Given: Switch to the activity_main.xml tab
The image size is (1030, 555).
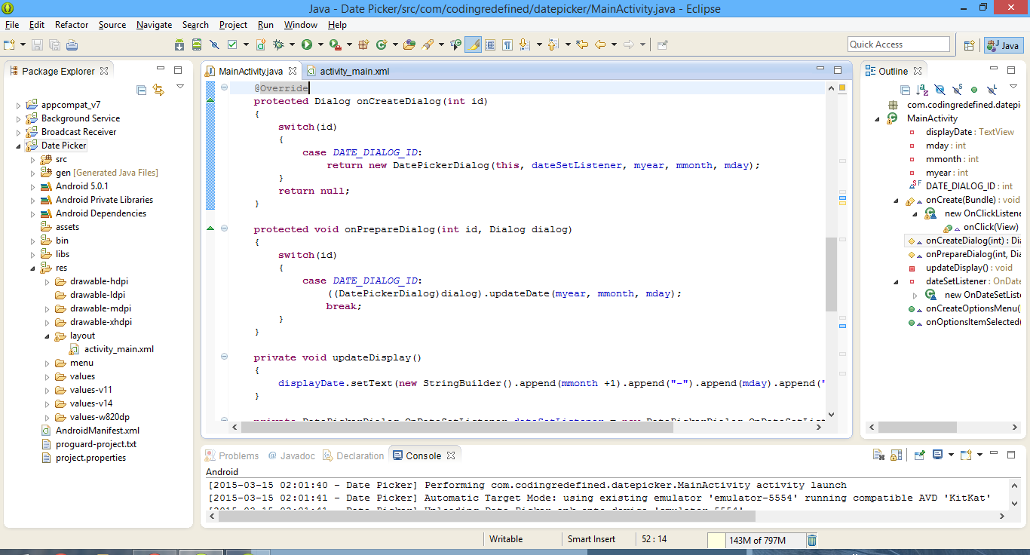Looking at the screenshot, I should tap(354, 70).
